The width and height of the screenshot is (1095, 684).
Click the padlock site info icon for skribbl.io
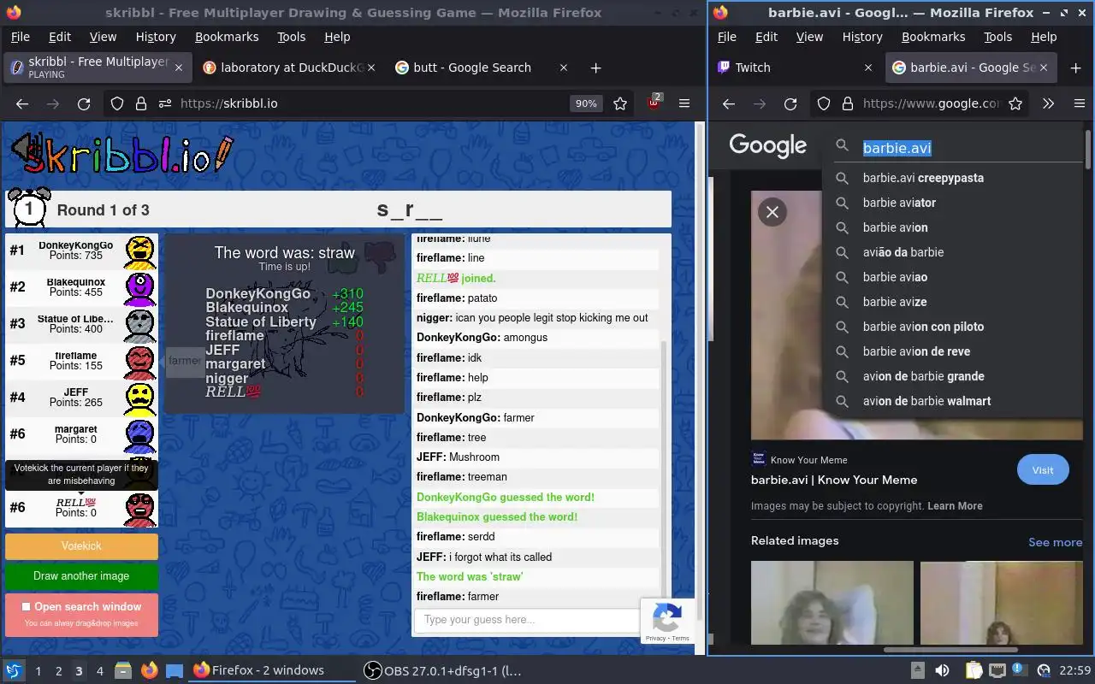(141, 103)
